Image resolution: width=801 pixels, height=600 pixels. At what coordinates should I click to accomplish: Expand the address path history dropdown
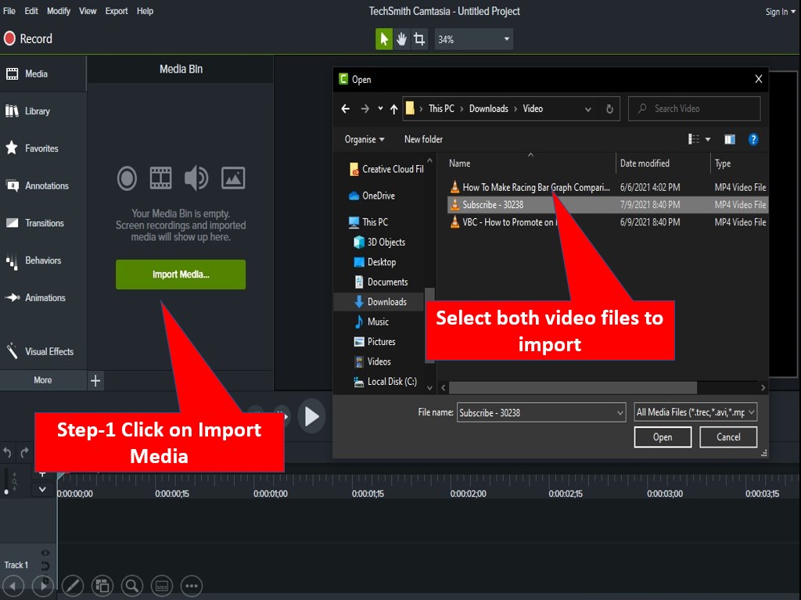tap(588, 110)
